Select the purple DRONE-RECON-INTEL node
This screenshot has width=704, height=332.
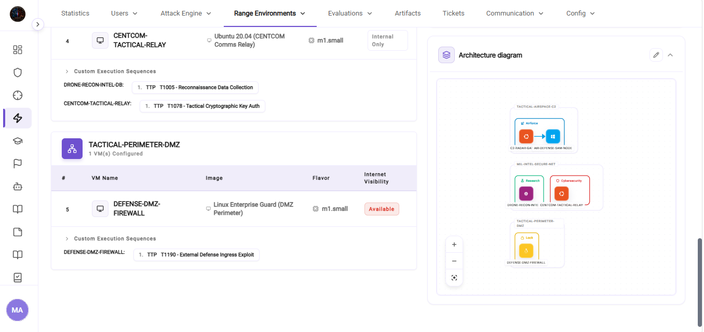click(x=526, y=194)
